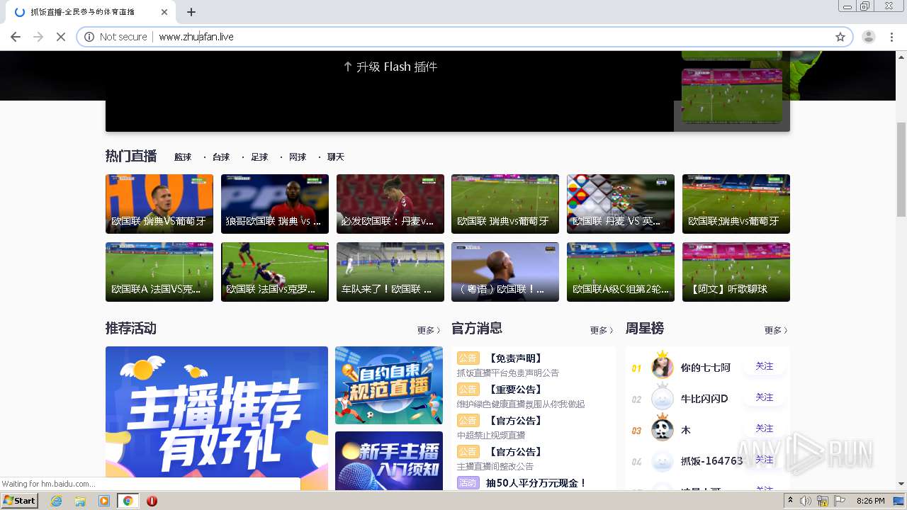
Task: Select the 篮球 category tab
Action: [183, 157]
